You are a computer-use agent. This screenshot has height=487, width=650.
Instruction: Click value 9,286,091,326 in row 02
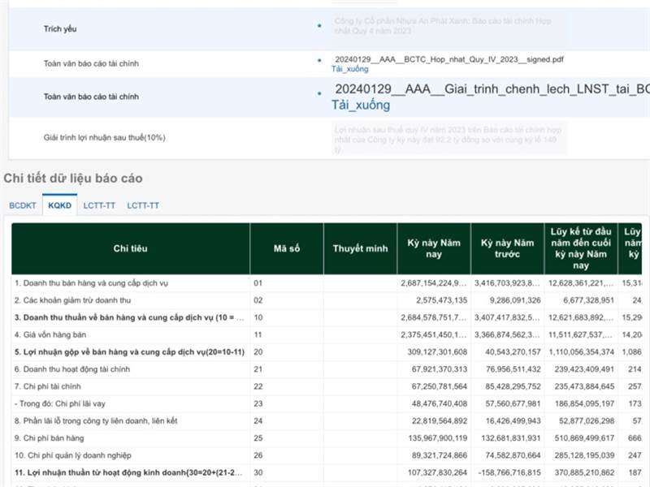tap(515, 300)
